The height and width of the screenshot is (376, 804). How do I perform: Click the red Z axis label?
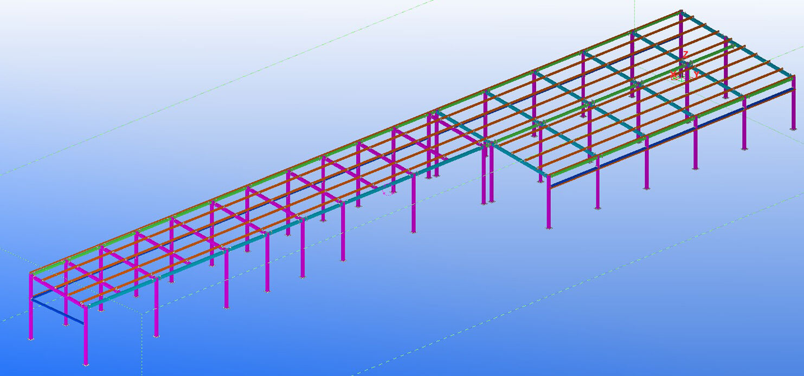coord(685,55)
